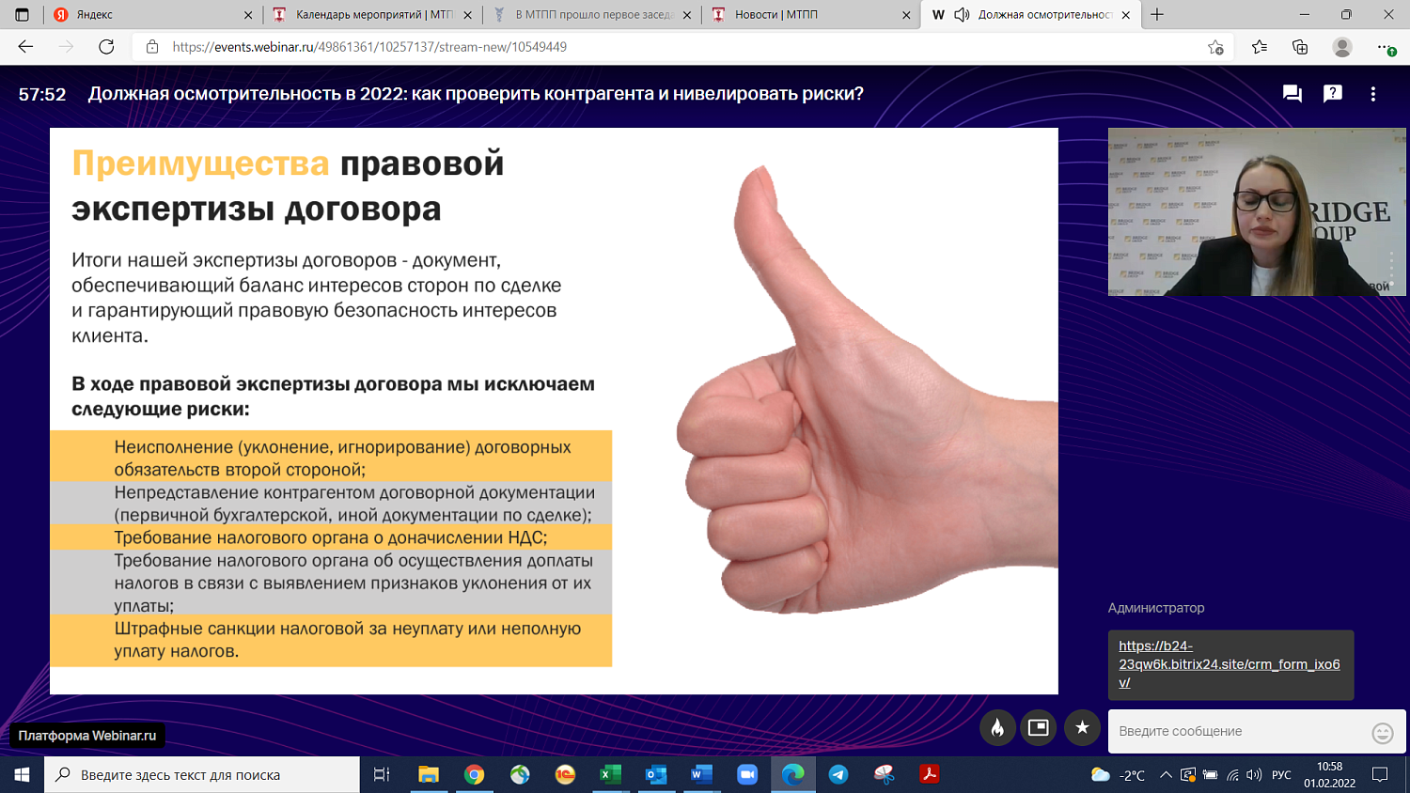Open the Windows Start menu
Viewport: 1410px width, 793px height.
tap(22, 775)
